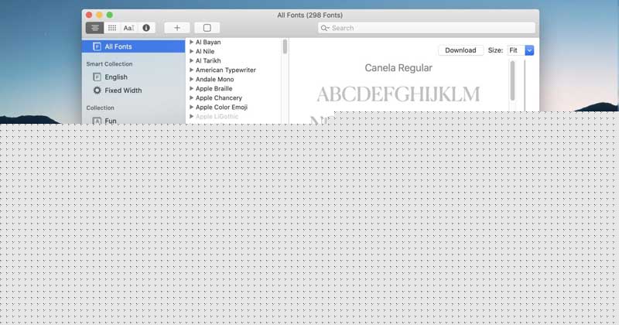Close the Font Book window
619x325 pixels.
pos(89,15)
